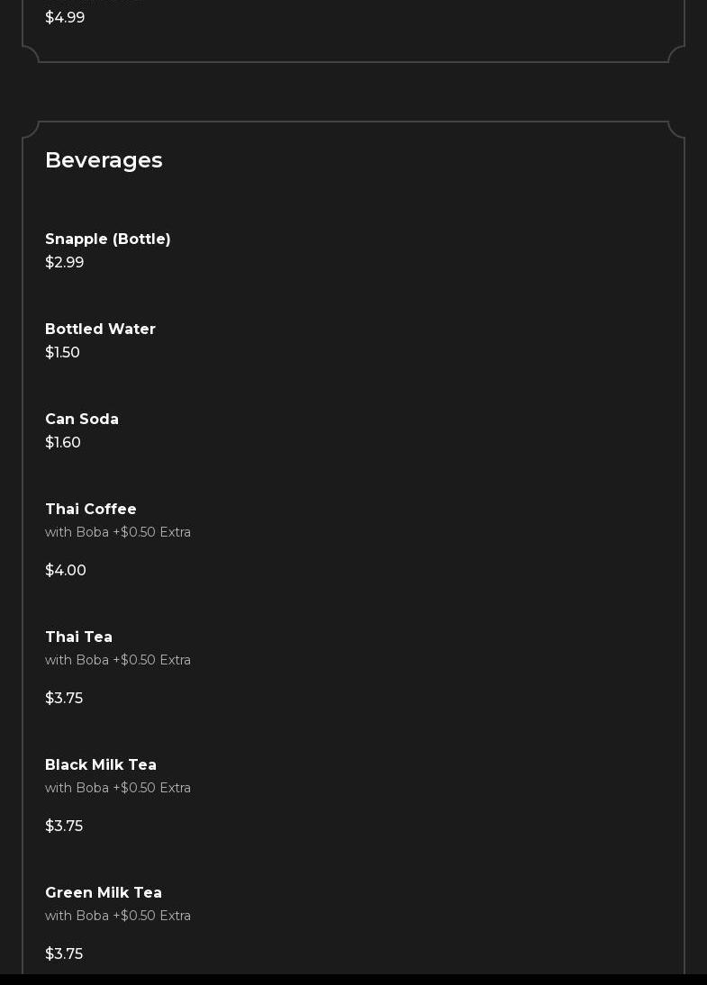This screenshot has width=707, height=985.
Task: Click the $2.99 Snapple price
Action: tap(65, 263)
